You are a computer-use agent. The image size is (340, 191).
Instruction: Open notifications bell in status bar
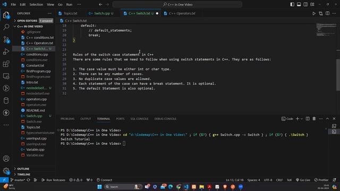pos(334,180)
